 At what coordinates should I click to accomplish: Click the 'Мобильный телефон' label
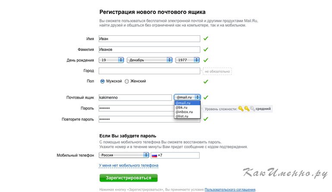[x=75, y=155]
